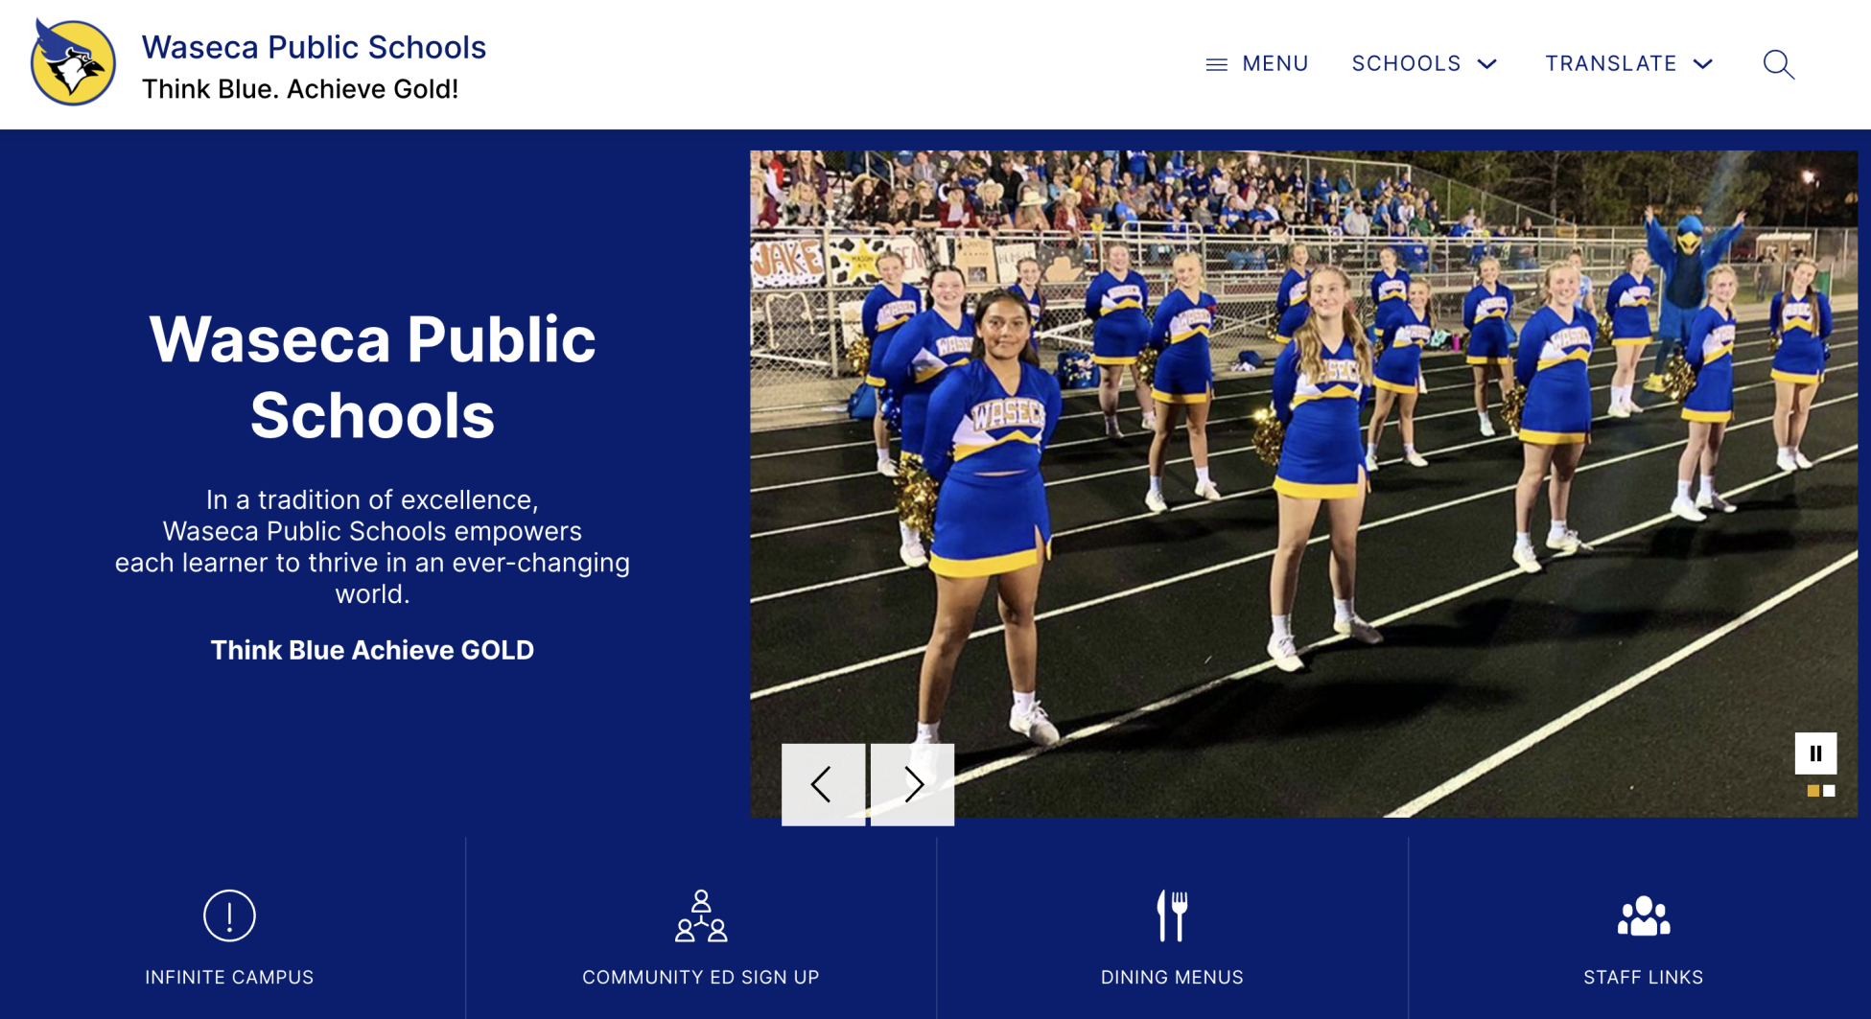Select TRANSLATE in the top navigation

coord(1612,63)
